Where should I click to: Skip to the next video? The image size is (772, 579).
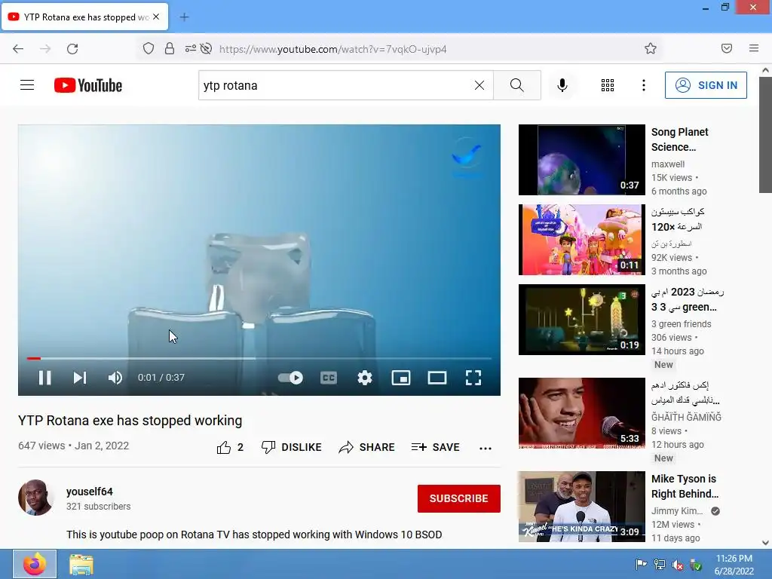coord(80,378)
